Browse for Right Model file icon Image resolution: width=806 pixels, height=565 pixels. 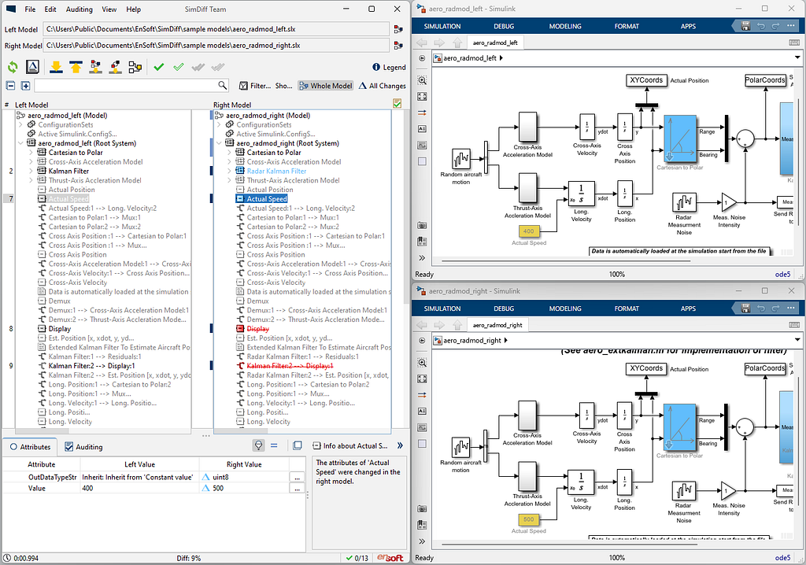click(397, 46)
